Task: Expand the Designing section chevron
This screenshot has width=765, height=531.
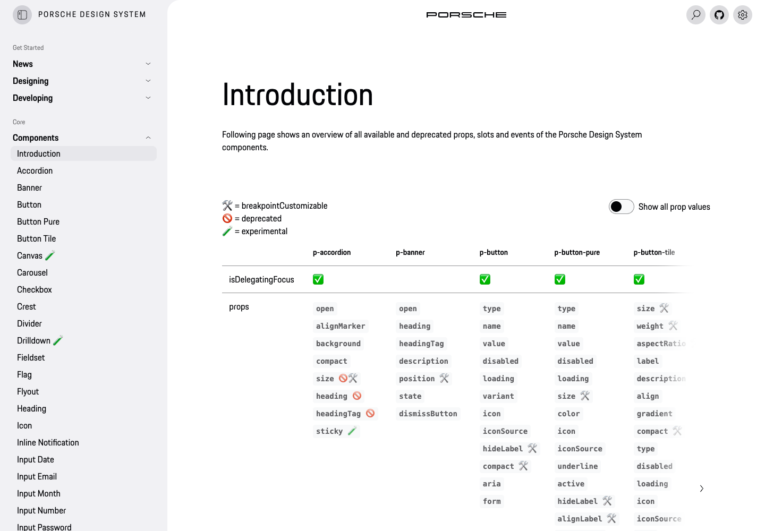Action: click(x=148, y=81)
